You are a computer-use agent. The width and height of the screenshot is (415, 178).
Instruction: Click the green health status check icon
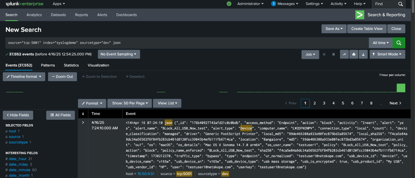229,4
